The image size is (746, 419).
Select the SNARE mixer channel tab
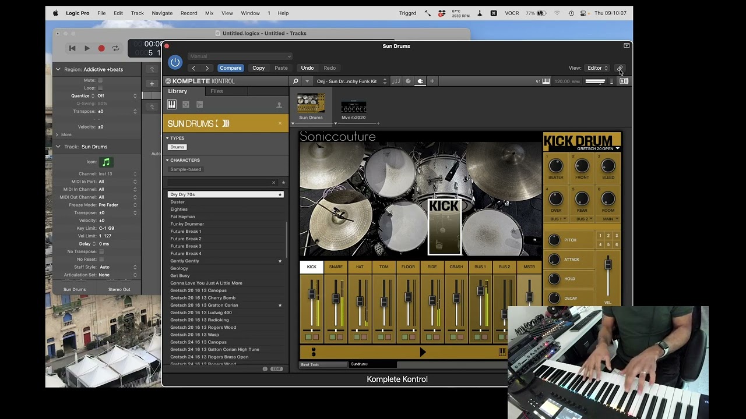(336, 267)
